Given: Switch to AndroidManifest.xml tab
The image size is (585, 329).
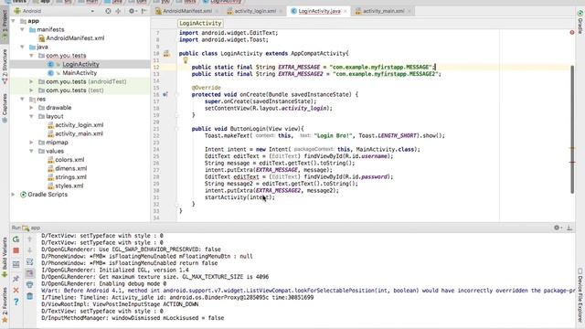Looking at the screenshot, I should pos(187,11).
